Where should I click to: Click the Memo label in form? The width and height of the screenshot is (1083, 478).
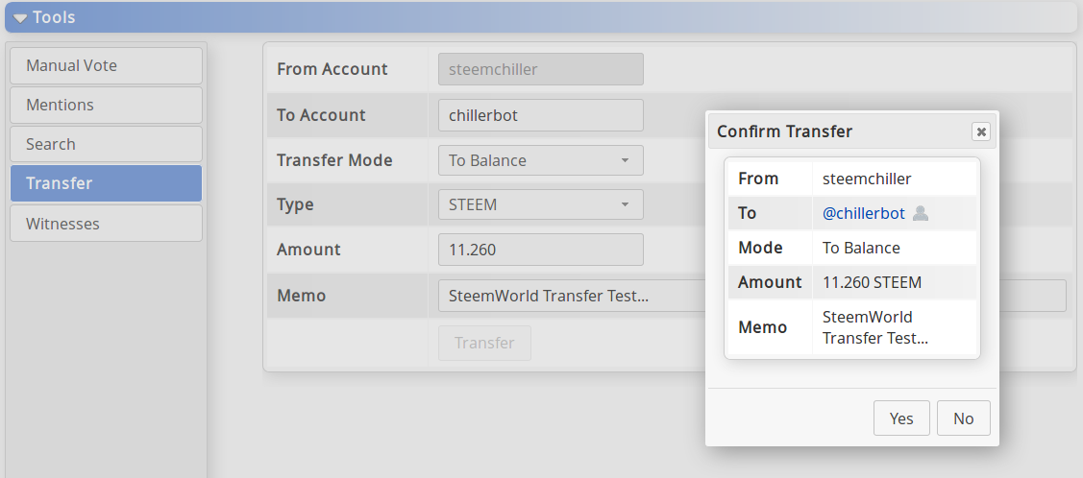pos(301,296)
